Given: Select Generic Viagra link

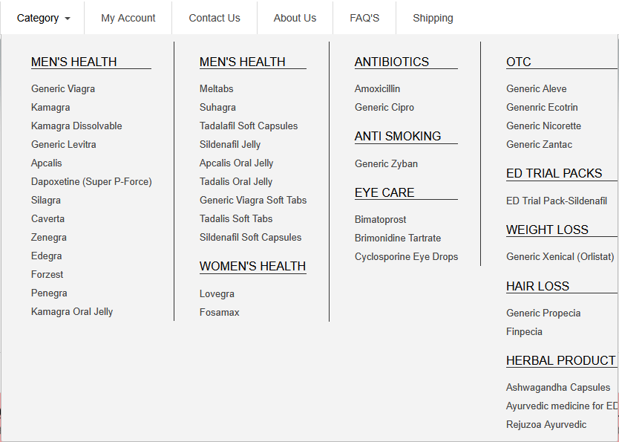Looking at the screenshot, I should tap(63, 89).
